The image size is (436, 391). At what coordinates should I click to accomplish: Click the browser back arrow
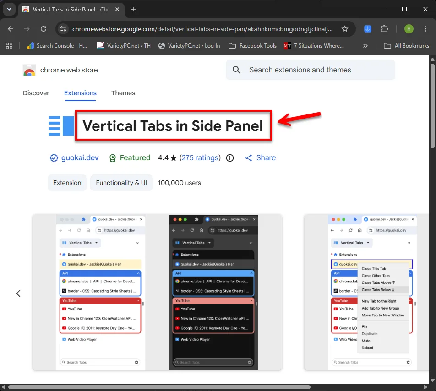tap(11, 29)
